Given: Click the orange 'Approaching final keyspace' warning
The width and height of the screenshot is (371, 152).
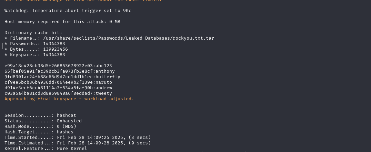Looking at the screenshot, I should click(x=69, y=99).
